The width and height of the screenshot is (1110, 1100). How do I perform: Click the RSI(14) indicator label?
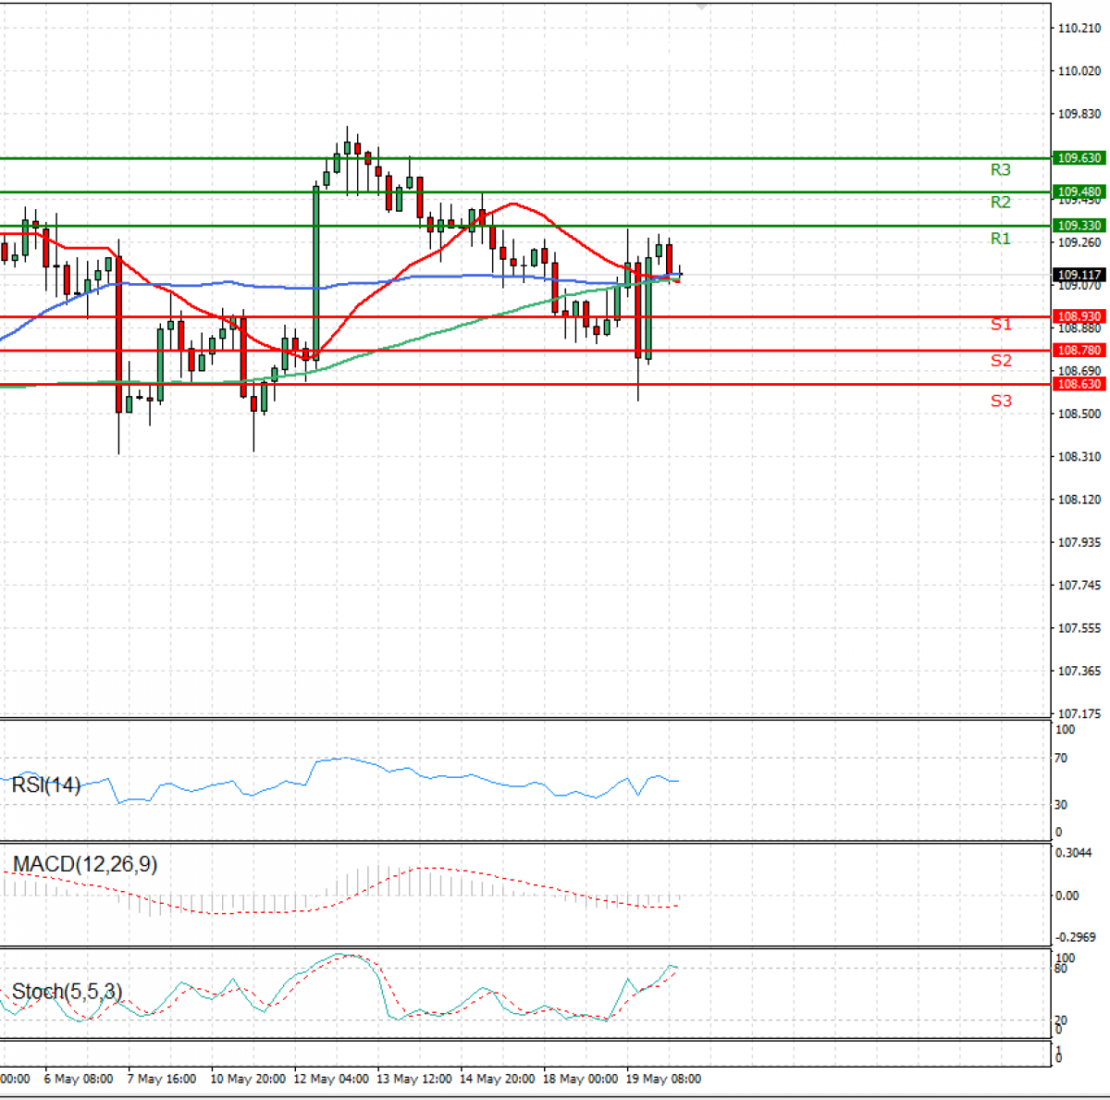pyautogui.click(x=46, y=785)
